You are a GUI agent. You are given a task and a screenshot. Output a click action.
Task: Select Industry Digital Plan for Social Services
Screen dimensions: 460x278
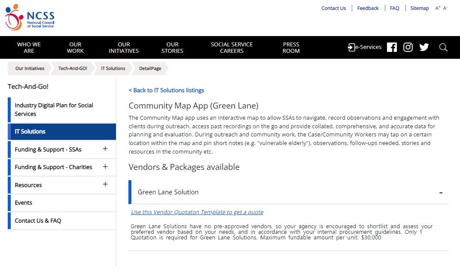(x=62, y=109)
